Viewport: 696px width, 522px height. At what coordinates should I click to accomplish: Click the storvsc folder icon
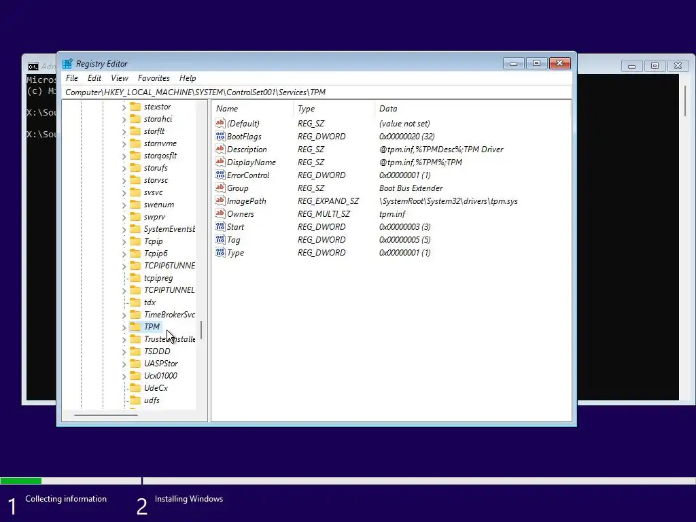135,179
